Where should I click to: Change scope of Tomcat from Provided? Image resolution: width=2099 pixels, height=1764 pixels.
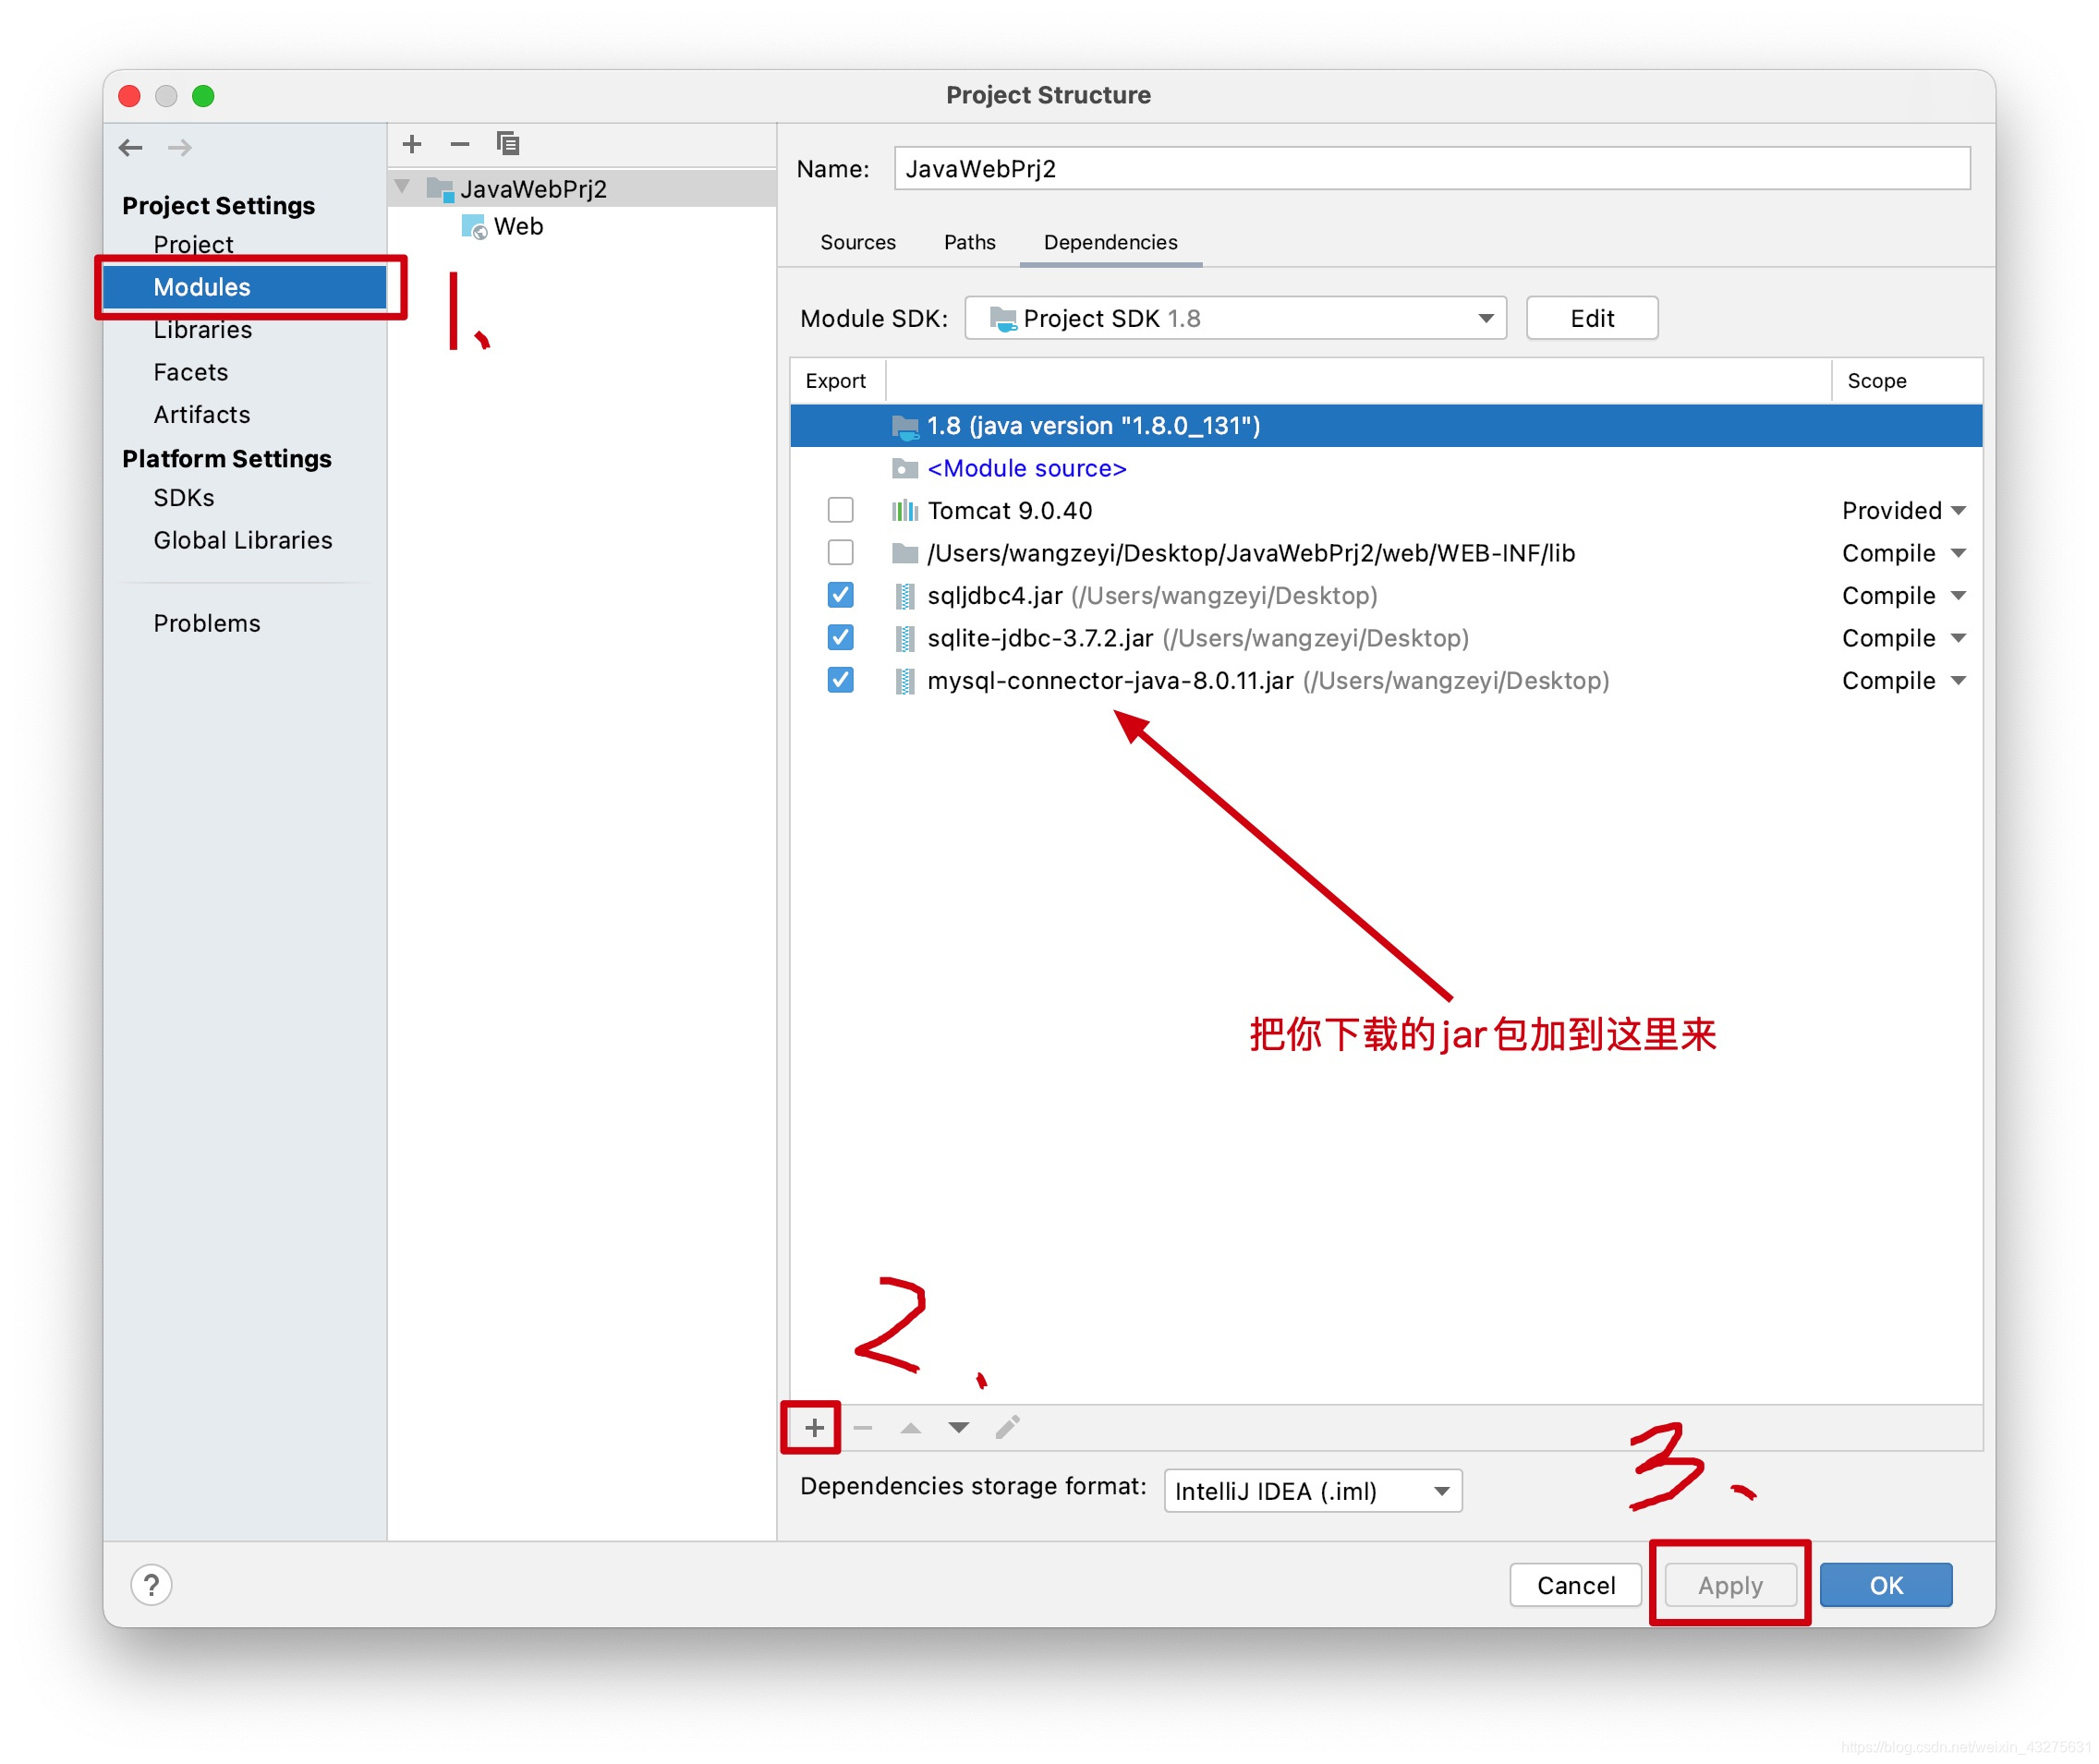coord(1902,510)
